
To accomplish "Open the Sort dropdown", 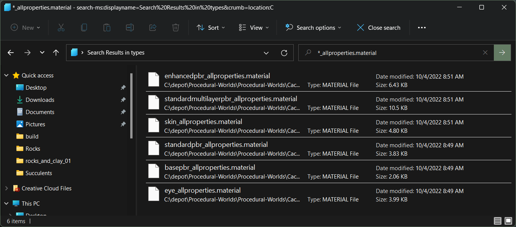I will pos(210,27).
